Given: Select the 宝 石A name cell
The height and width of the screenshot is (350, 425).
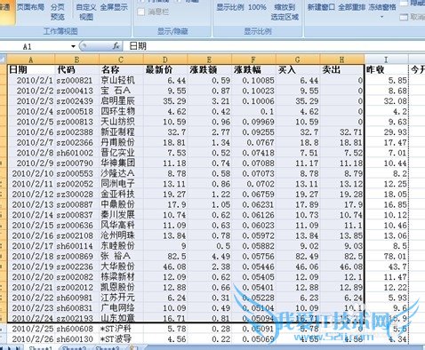Looking at the screenshot, I should (x=121, y=91).
